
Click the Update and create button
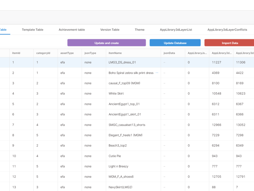(106, 43)
